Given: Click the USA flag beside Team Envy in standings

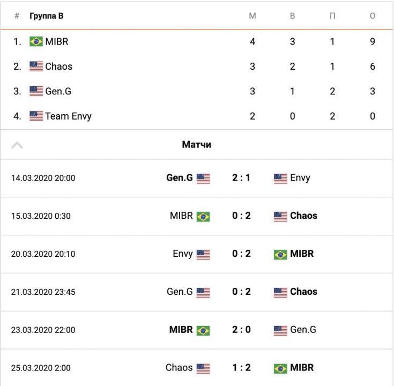Looking at the screenshot, I should click(36, 116).
